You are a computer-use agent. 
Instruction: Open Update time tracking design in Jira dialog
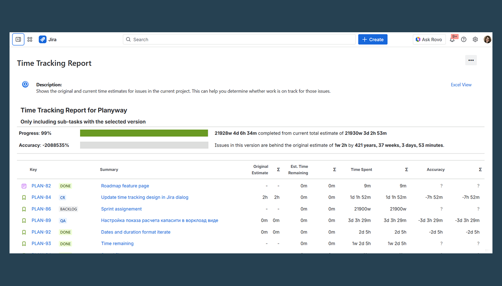145,197
